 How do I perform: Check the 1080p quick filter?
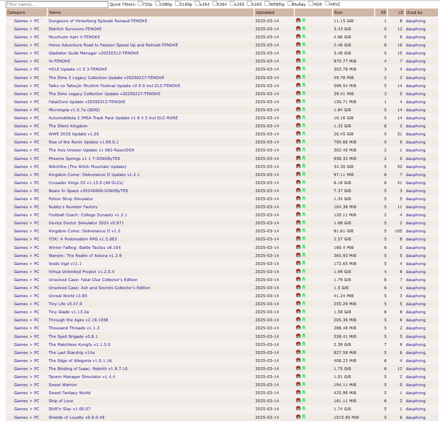pyautogui.click(x=158, y=4)
